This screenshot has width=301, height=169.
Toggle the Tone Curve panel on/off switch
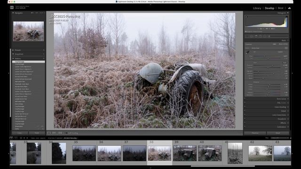(x=245, y=99)
